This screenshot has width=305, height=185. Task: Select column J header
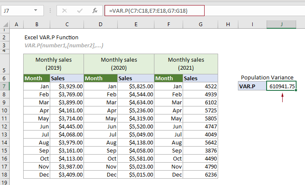coord(281,25)
